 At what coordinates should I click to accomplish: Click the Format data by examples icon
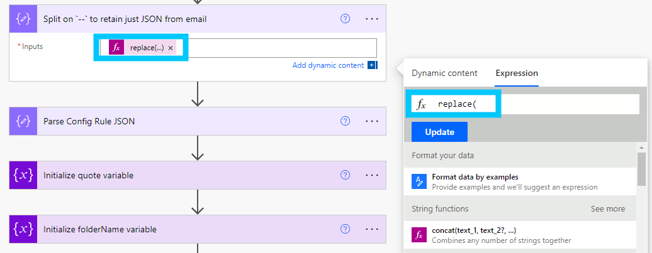click(x=419, y=181)
